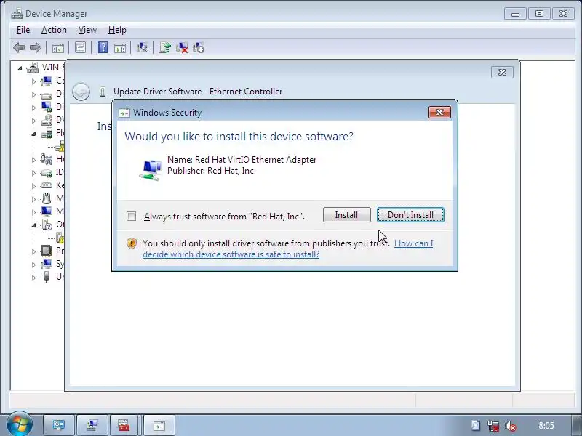The height and width of the screenshot is (436, 582).
Task: Expand the DVD drives category node
Action: coord(33,121)
